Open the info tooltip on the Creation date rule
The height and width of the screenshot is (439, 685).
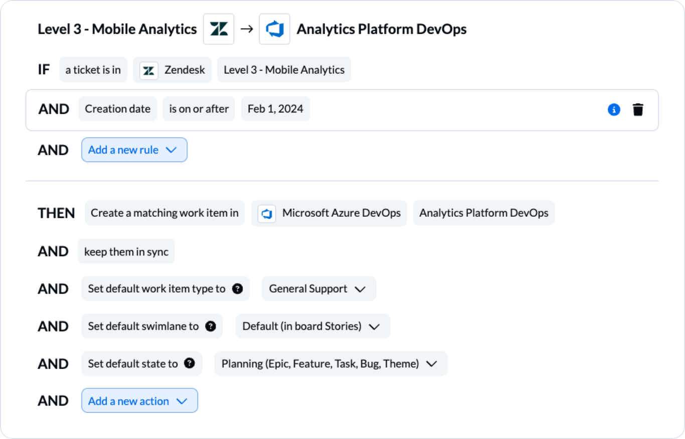(x=614, y=109)
